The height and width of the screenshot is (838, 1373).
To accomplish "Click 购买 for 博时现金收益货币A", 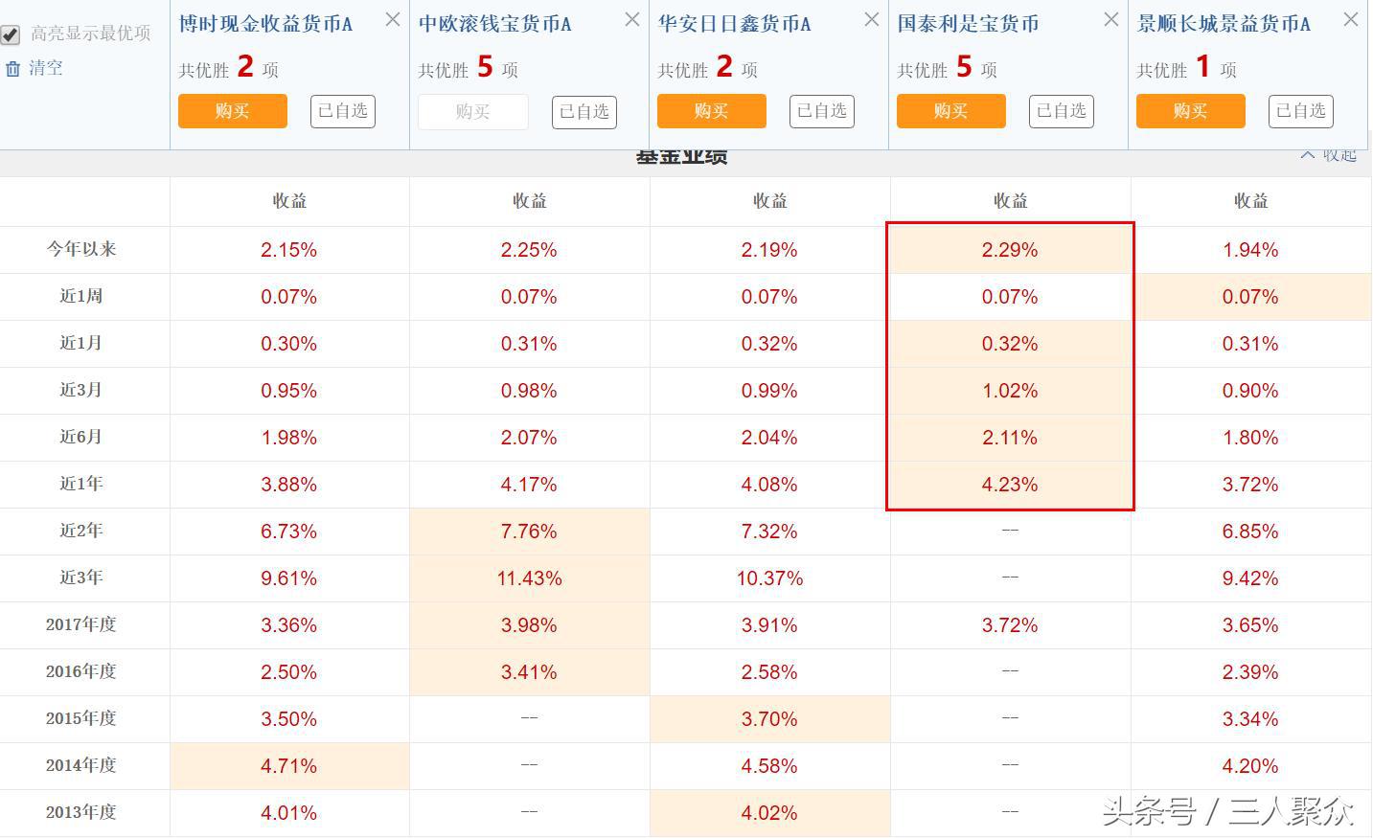I will coord(233,111).
